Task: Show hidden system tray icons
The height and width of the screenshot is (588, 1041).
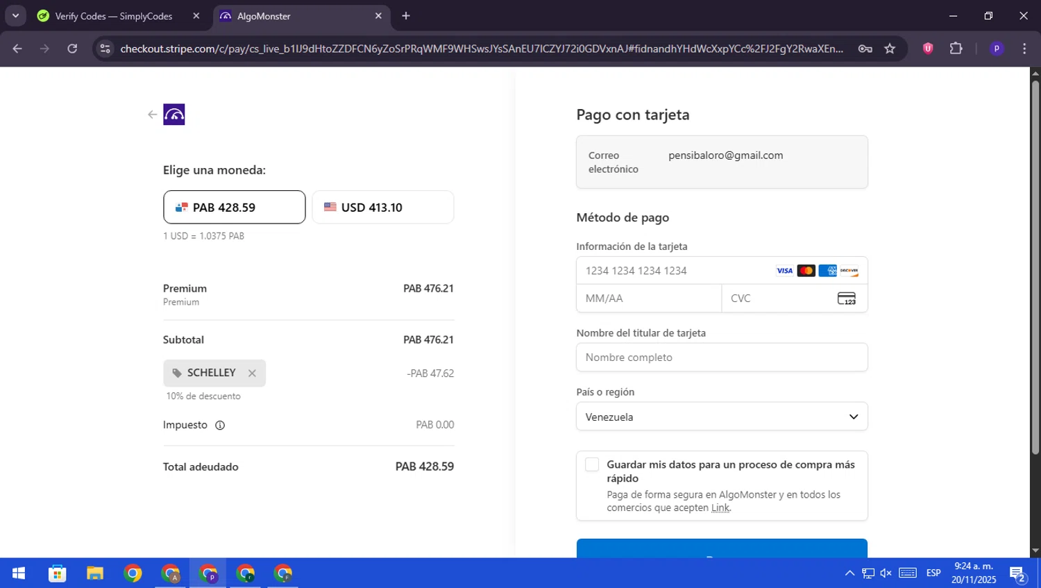Action: tap(849, 573)
